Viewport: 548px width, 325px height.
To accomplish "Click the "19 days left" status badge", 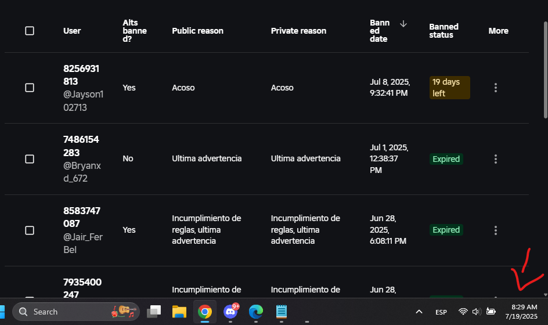I will point(450,88).
